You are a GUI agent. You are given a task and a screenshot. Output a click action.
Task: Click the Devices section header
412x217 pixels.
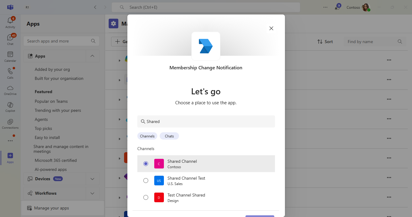(x=55, y=179)
